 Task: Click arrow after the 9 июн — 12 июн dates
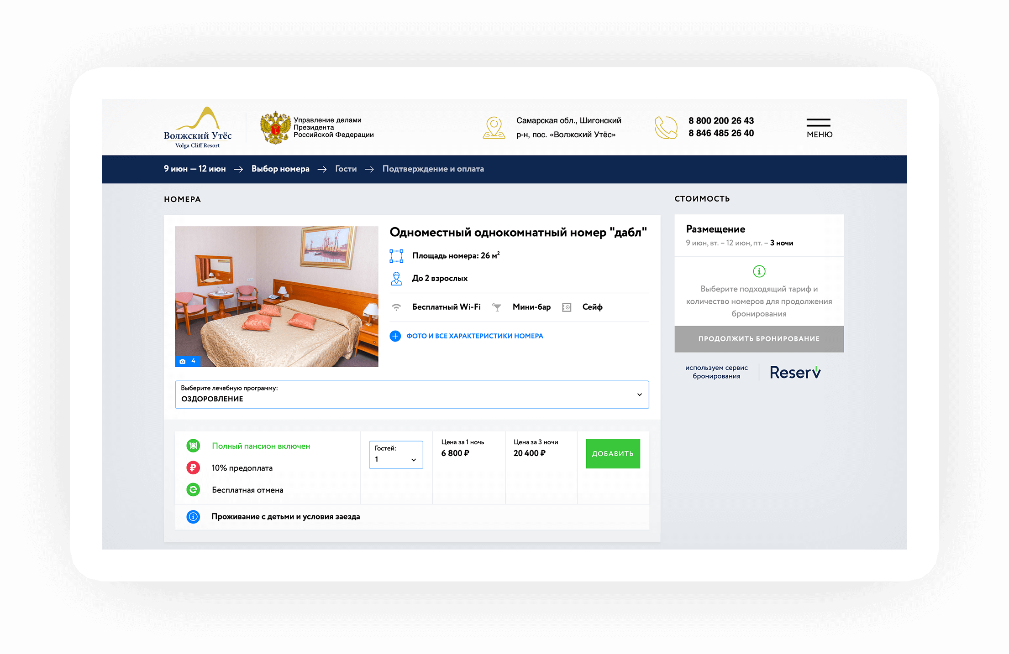pos(238,169)
